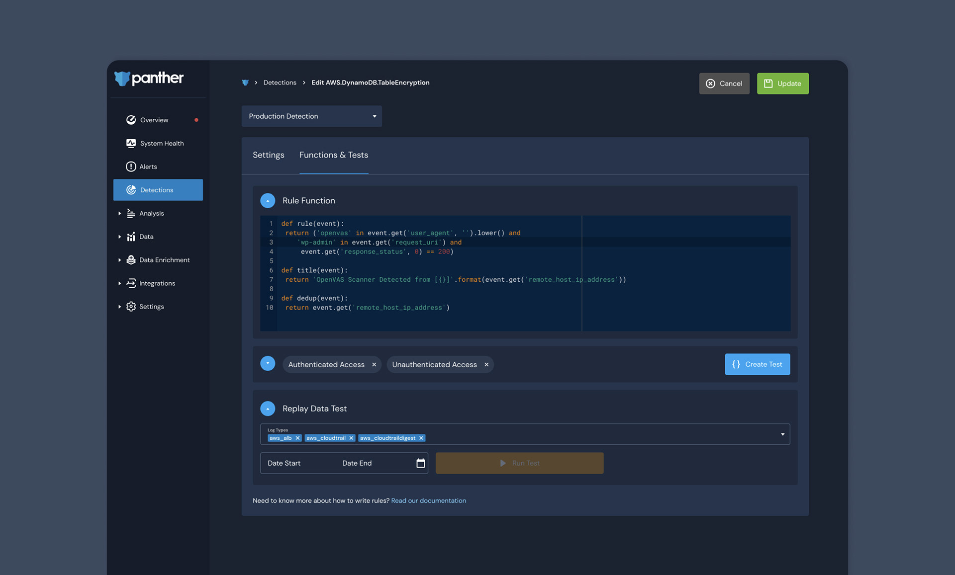
Task: Open the Read our documentation link
Action: click(x=428, y=500)
